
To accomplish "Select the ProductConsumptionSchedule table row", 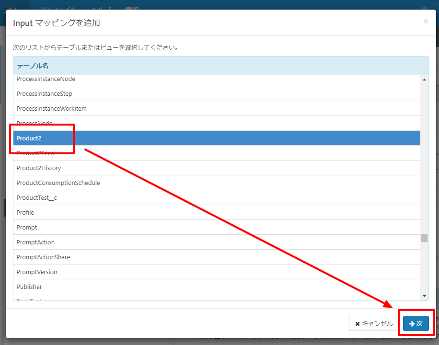I will [217, 183].
